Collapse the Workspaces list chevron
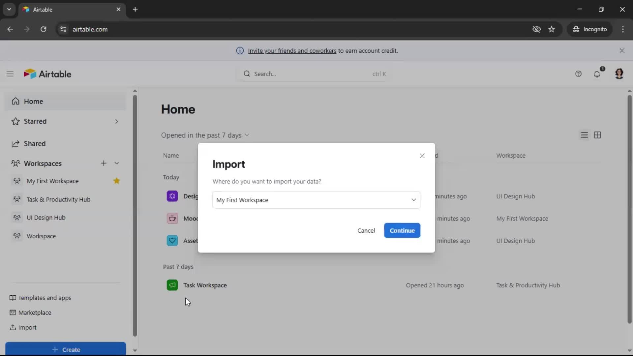 click(x=116, y=163)
